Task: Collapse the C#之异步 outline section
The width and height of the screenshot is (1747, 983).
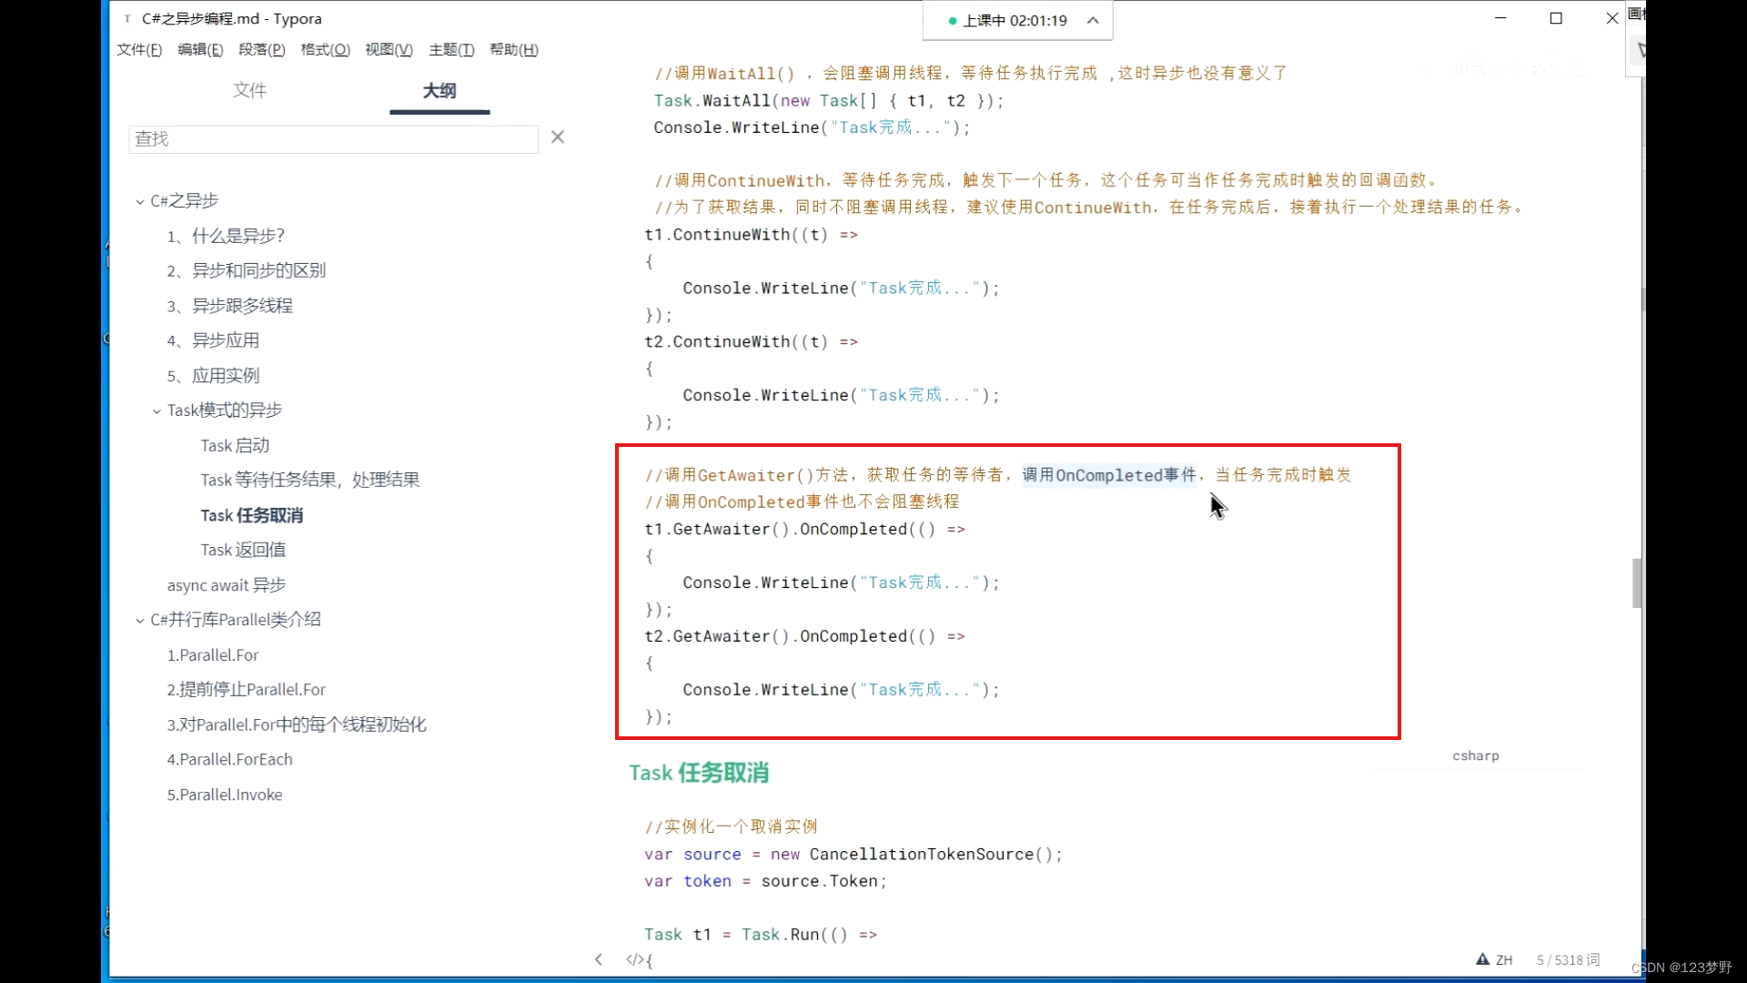Action: pos(140,201)
